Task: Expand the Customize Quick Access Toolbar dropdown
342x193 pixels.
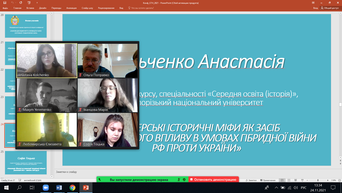Action: coord(37,3)
